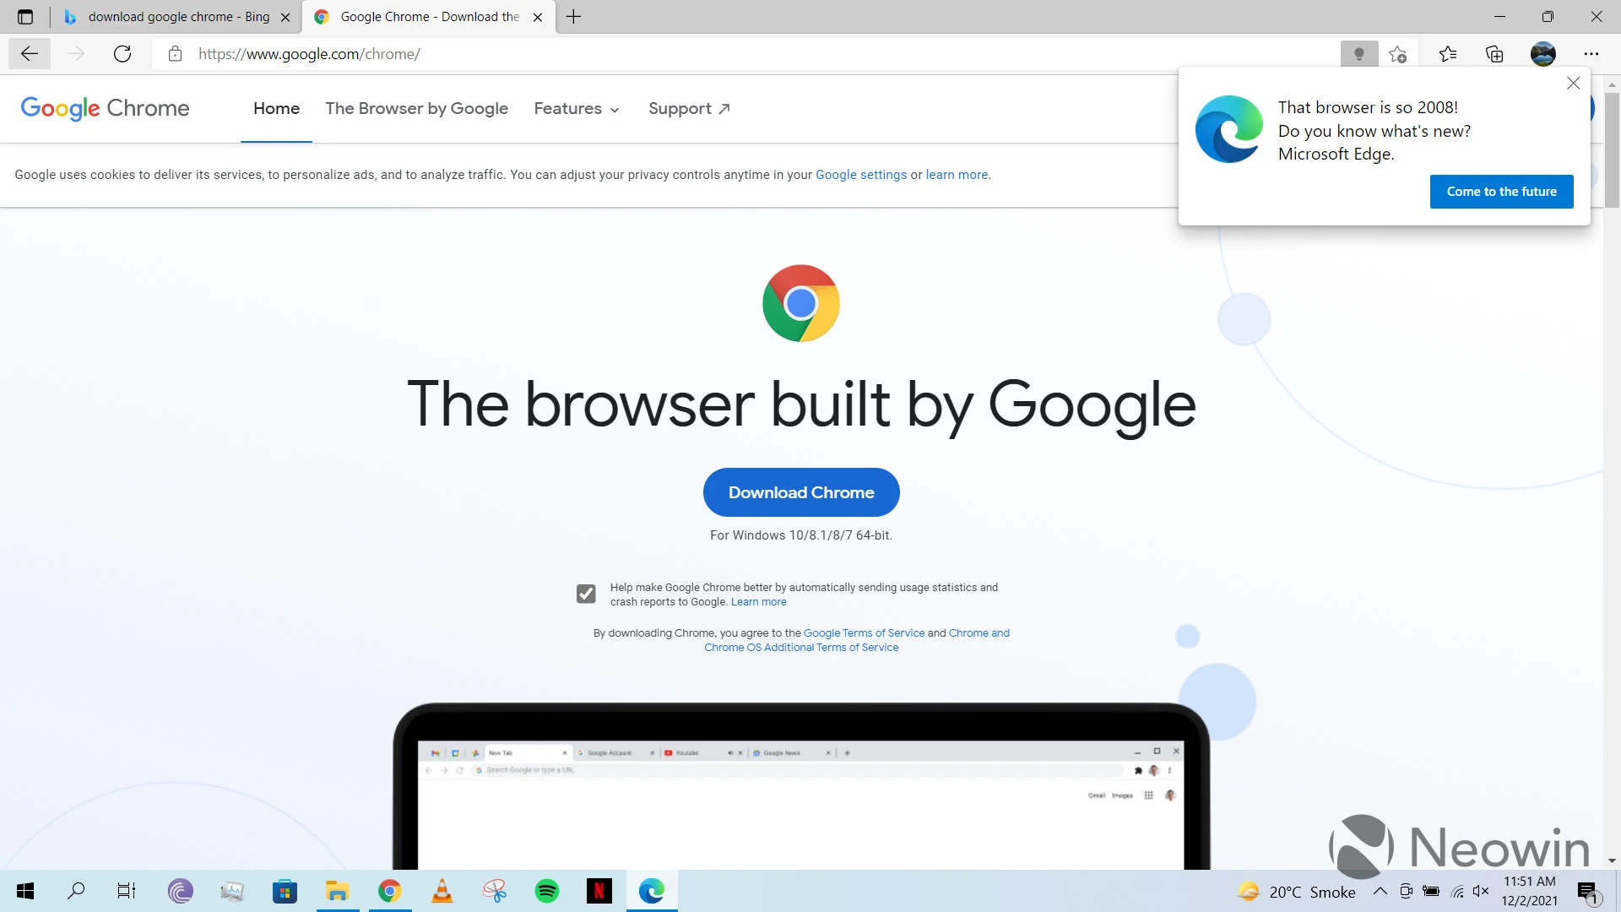
Task: Check the crash reports checkbox for Google
Action: click(588, 594)
